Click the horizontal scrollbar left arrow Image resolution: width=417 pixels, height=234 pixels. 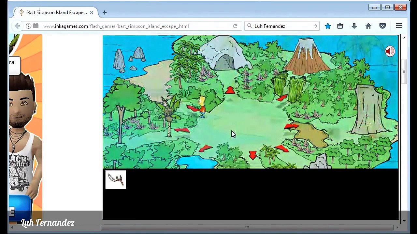pos(12,227)
